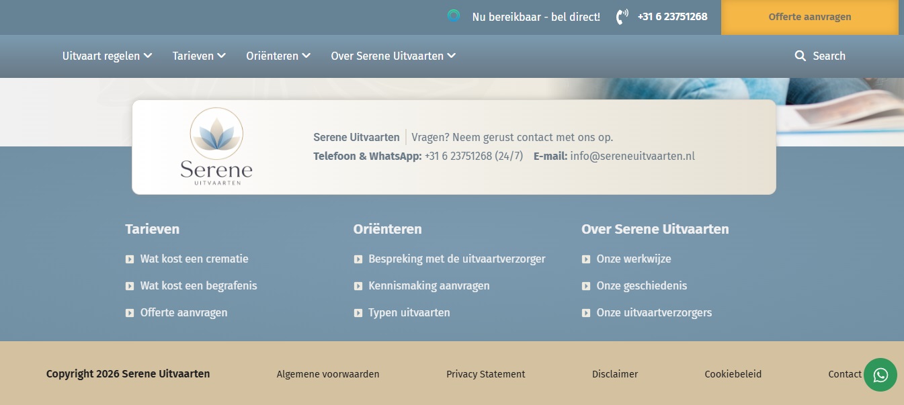Screen dimensions: 904x405
Task: Open the Over Serene Uitvaarten menu
Action: tap(393, 56)
